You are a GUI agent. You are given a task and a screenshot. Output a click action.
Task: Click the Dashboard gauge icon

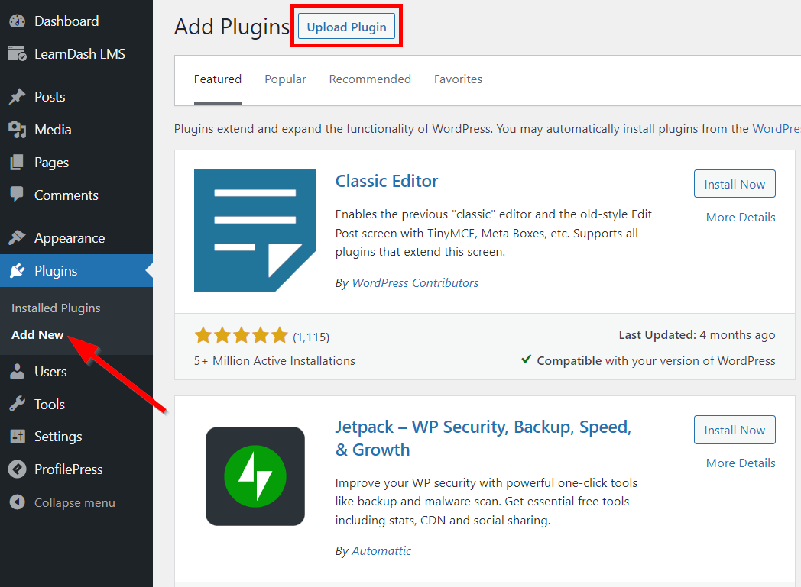17,21
